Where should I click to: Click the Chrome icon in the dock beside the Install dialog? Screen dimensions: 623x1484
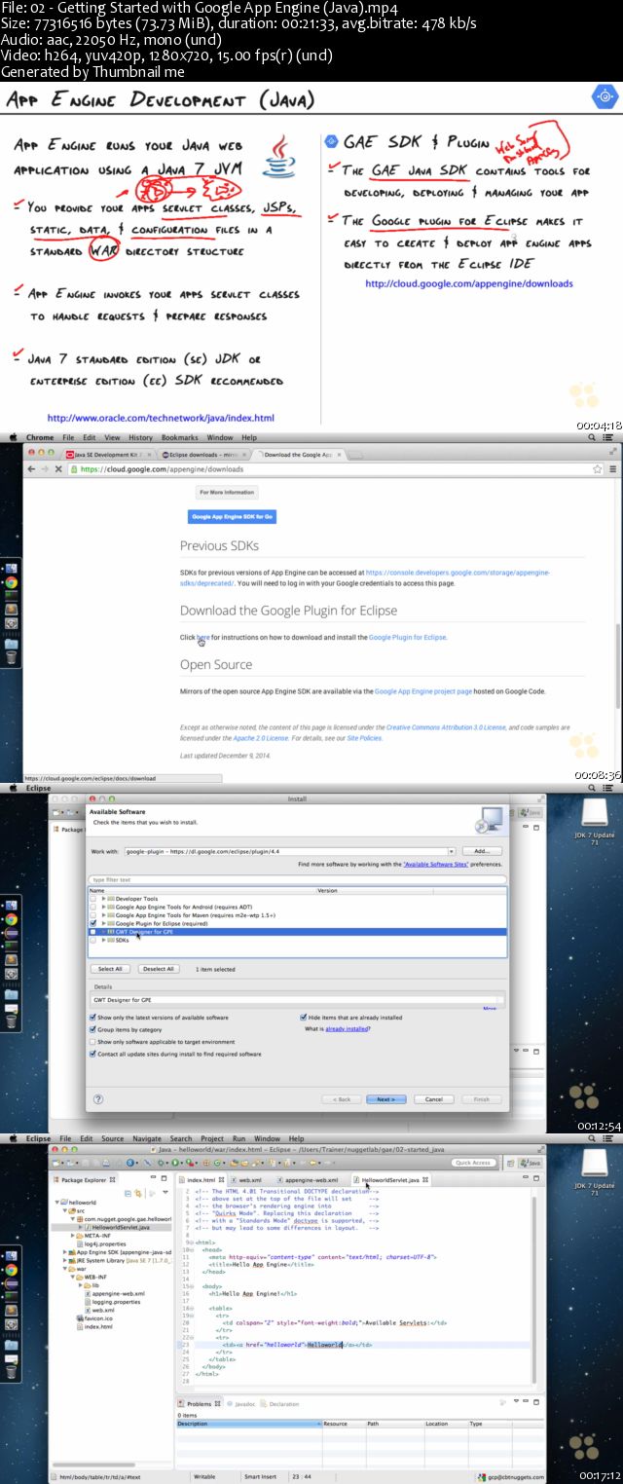(x=11, y=918)
